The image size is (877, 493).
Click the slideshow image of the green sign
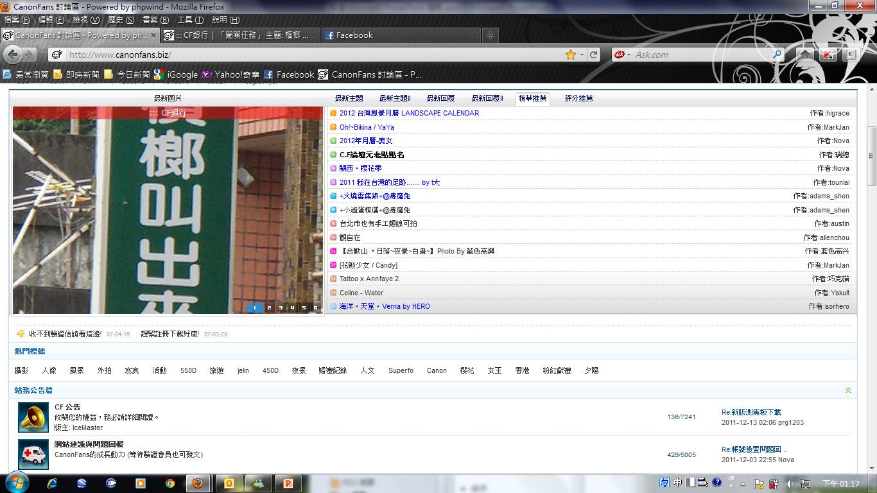tap(168, 210)
